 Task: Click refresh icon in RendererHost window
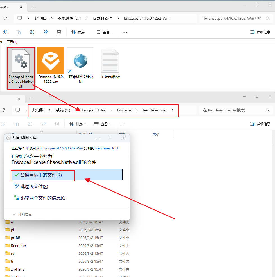point(3,110)
